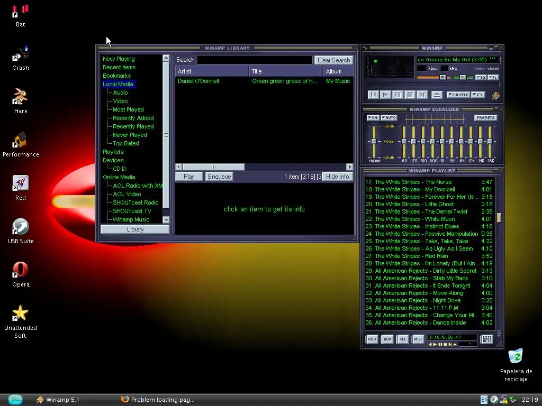Viewport: 542px width, 406px height.
Task: Select Most Played in library tree
Action: pyautogui.click(x=128, y=109)
